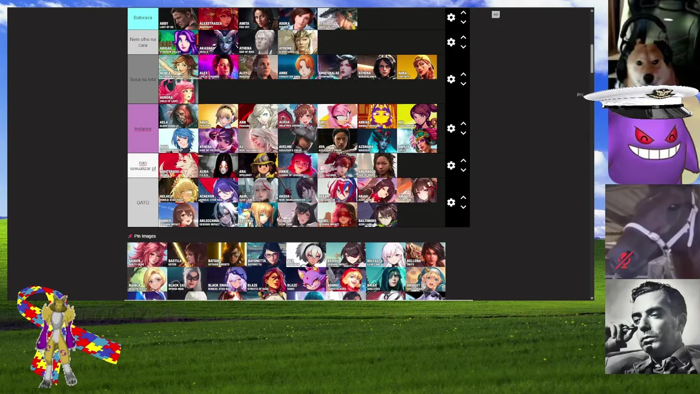Select Acheron Honkai Star Rail thumbnail
Screen dimensions: 700x394
218,190
